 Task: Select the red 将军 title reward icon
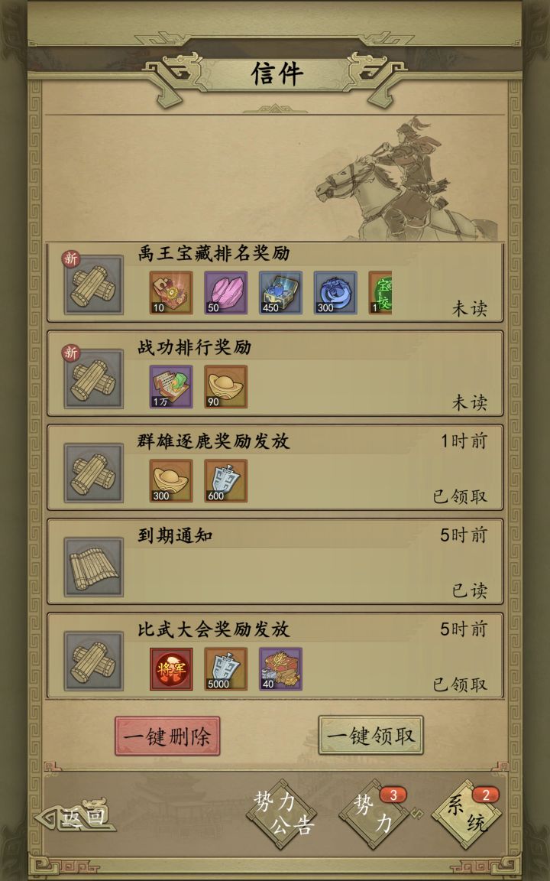point(171,668)
